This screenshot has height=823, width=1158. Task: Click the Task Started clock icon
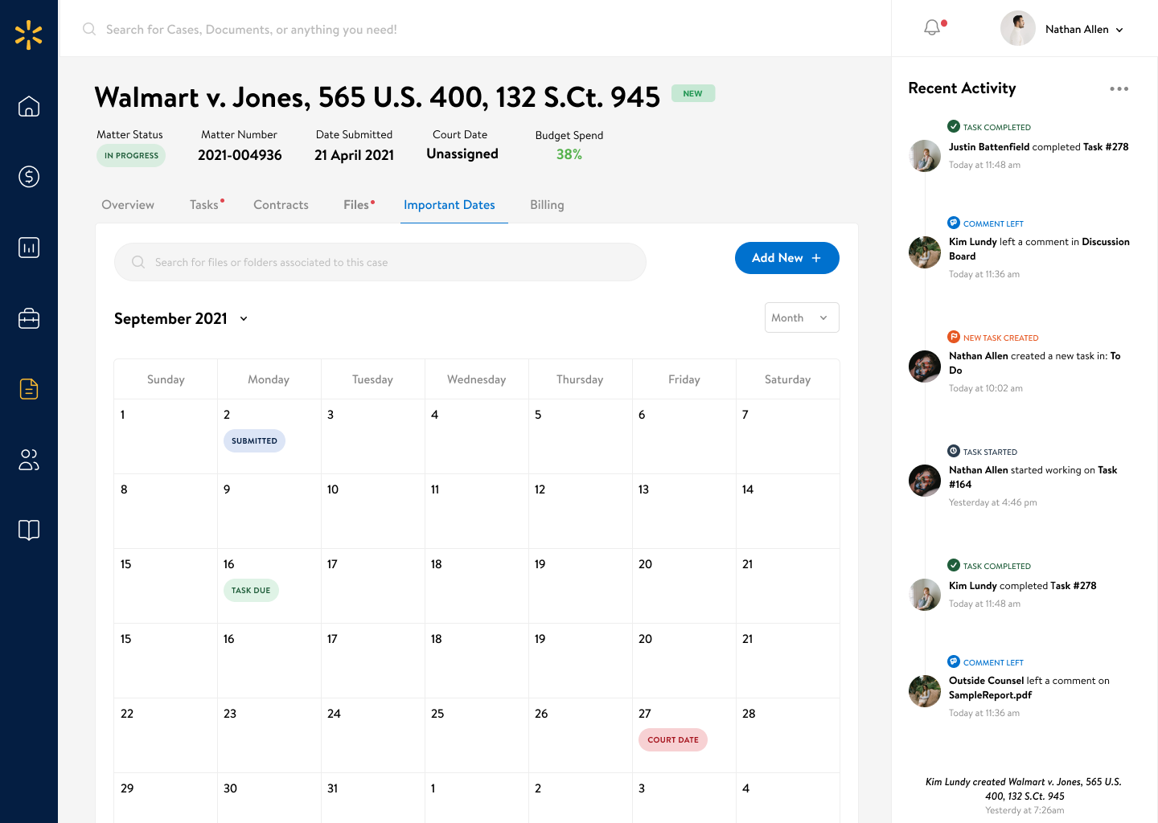(x=954, y=451)
